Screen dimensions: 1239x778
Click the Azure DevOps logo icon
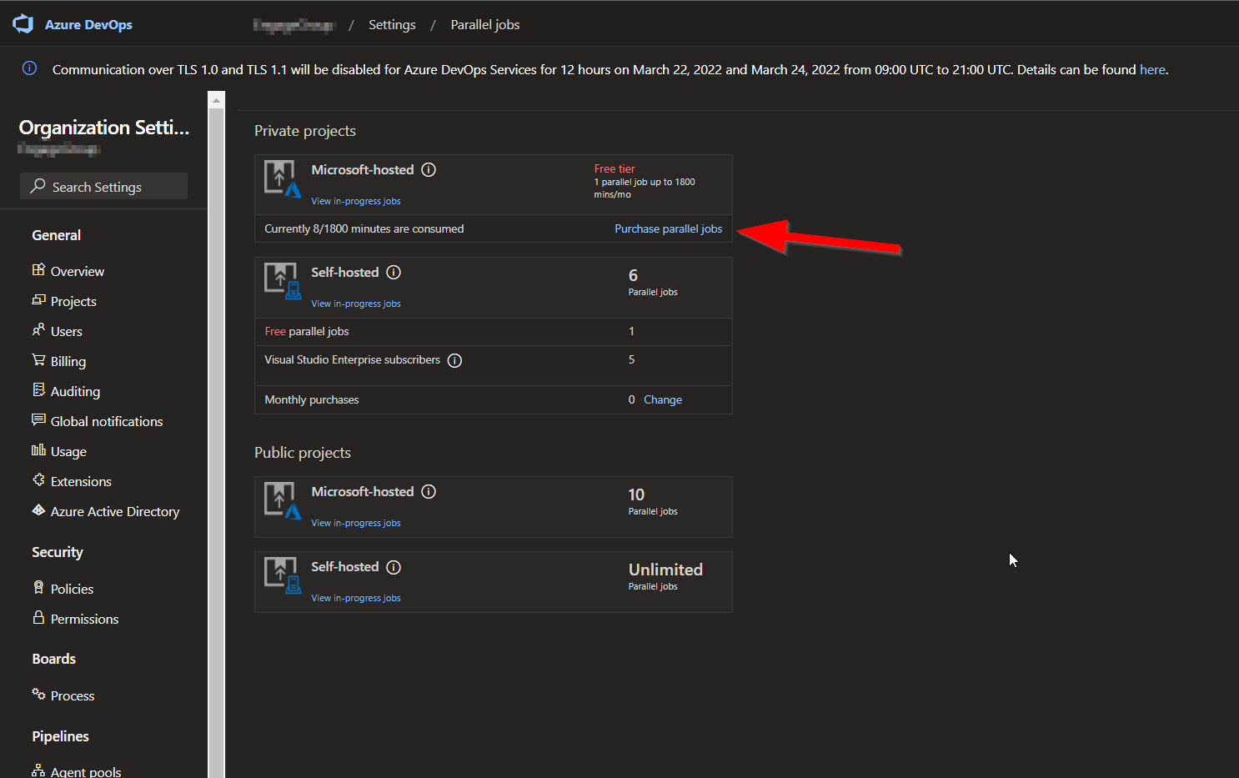point(23,24)
